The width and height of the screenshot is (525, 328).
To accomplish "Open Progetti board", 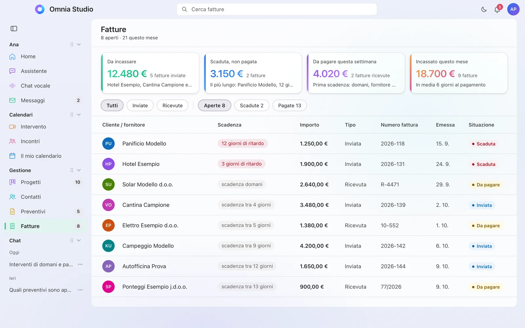I will point(45,182).
